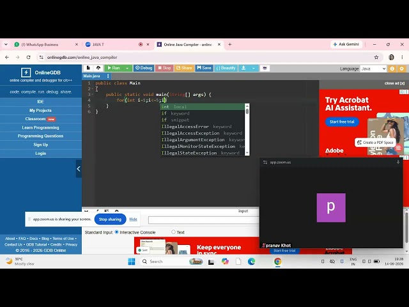Open the download options dropdown arrow
Screen dimensions: 409x307
[253, 68]
